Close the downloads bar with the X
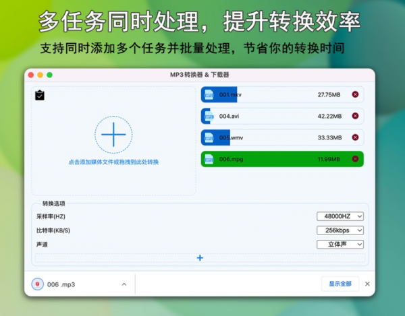Viewport: 405px width, 316px height. (367, 284)
